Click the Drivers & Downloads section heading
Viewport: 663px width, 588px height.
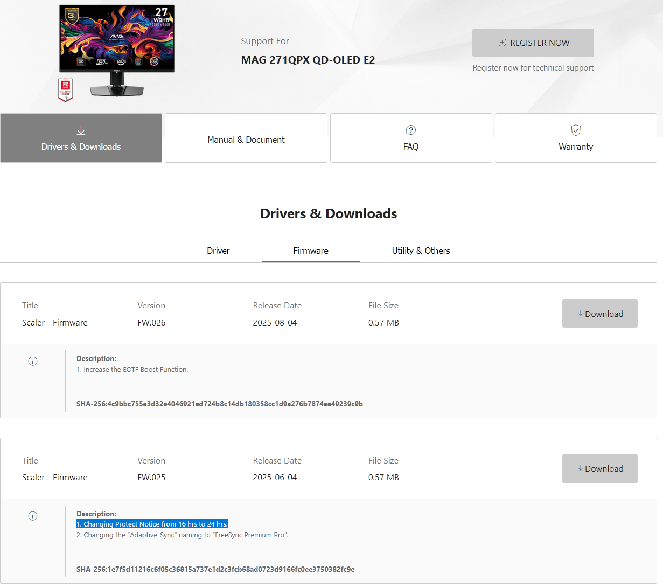[329, 213]
